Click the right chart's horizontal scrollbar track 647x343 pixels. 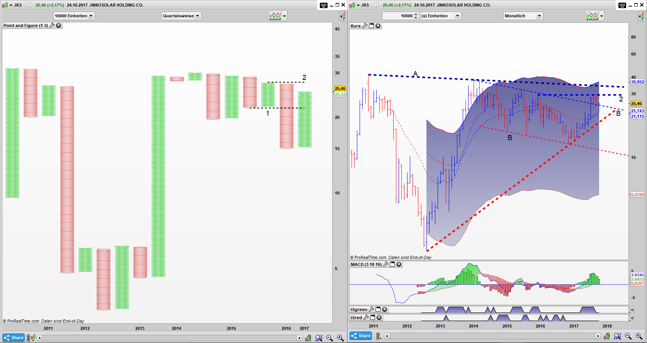[x=491, y=336]
